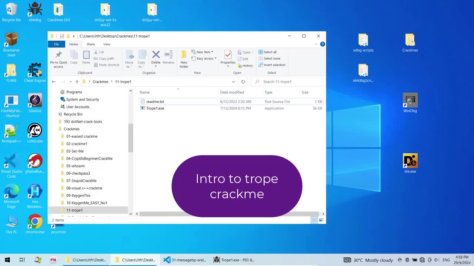
Task: Create a New folder
Action: 184,59
